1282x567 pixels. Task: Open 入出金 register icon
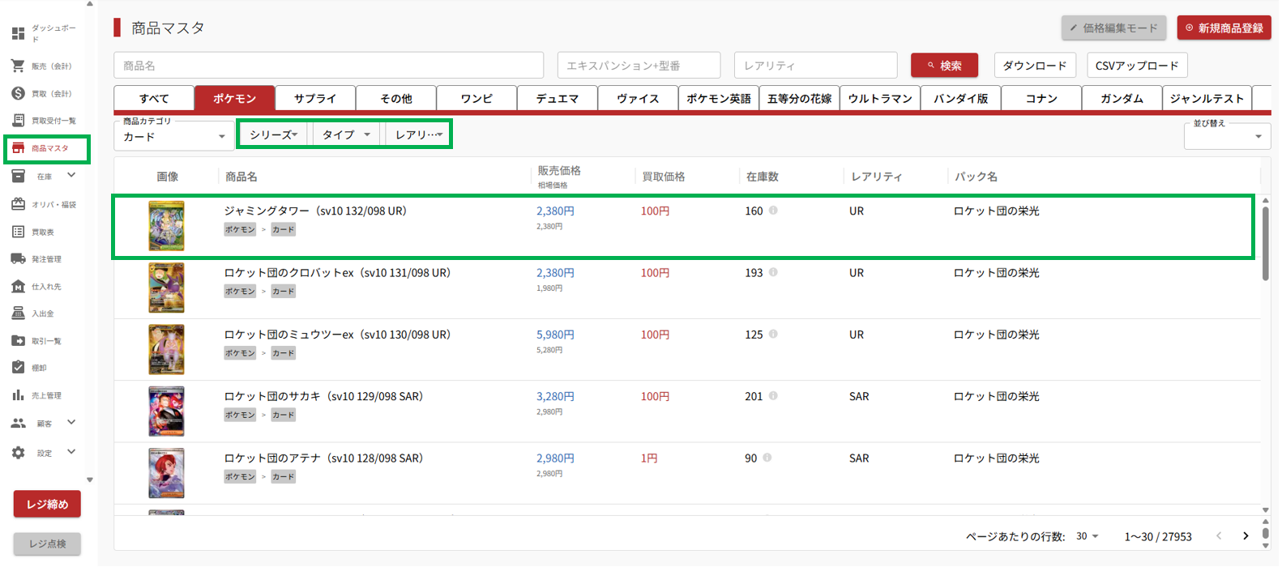(18, 313)
